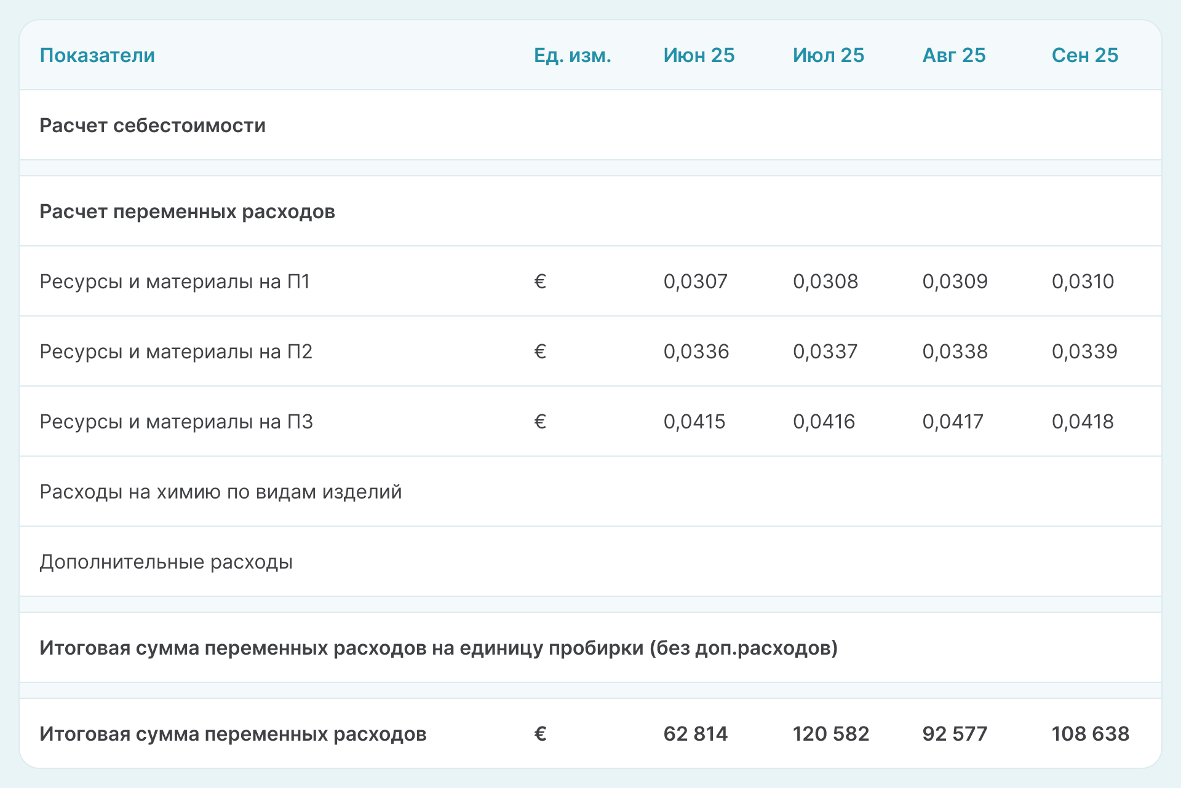The height and width of the screenshot is (788, 1181).
Task: Select the Ресурсы и материалы на П3 row label
Action: click(x=176, y=422)
